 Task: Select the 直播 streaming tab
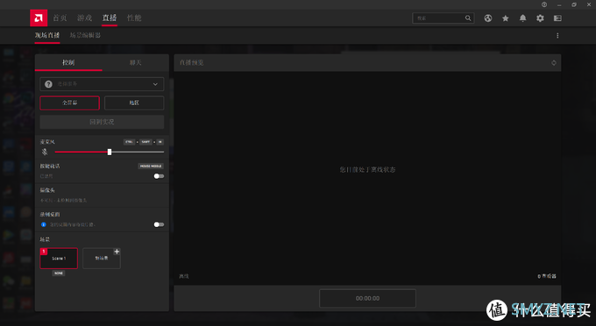(110, 18)
